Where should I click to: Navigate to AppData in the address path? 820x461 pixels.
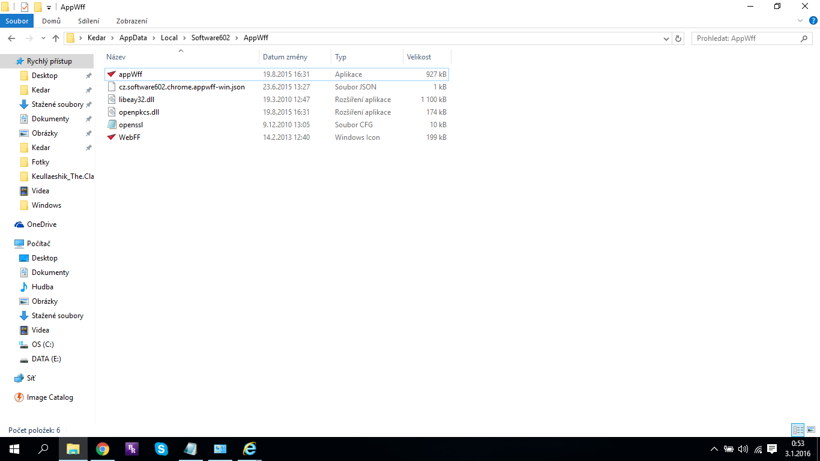[133, 38]
